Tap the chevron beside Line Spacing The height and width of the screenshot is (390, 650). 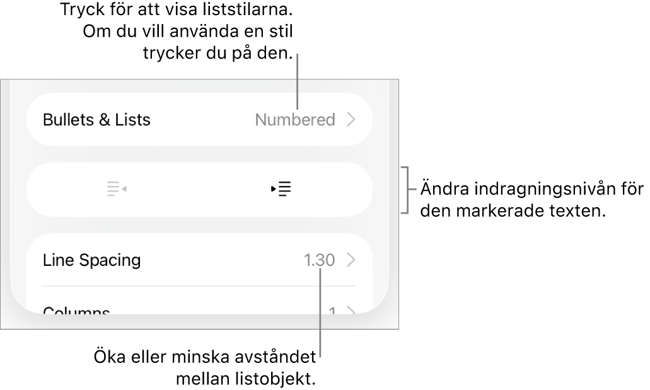(352, 260)
